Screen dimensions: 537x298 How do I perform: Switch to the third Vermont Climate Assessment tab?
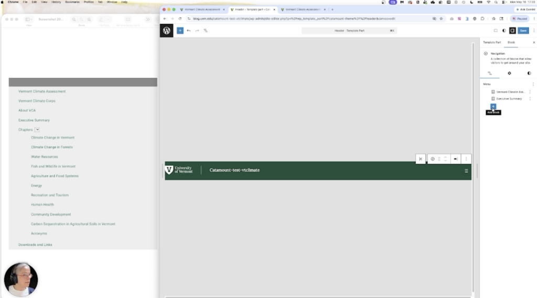pos(303,9)
